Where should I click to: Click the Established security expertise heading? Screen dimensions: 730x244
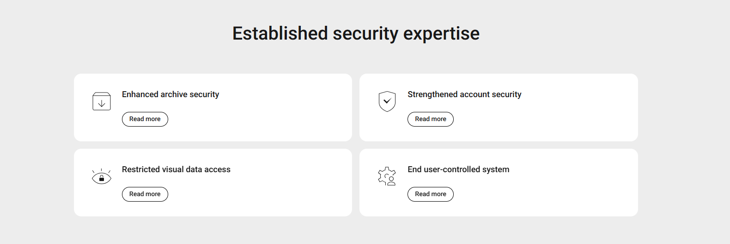[356, 34]
